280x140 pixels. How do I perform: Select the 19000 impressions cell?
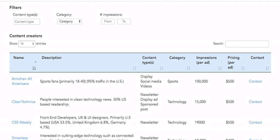[x=200, y=122]
